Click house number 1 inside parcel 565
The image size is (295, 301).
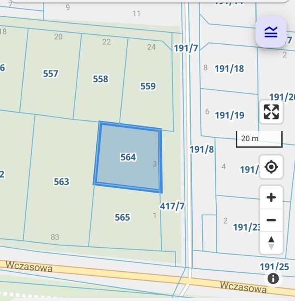pyautogui.click(x=154, y=216)
